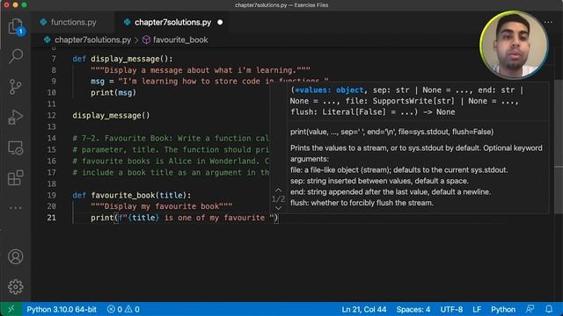
Task: Click the '# include a book title' comment line
Action: coord(171,172)
